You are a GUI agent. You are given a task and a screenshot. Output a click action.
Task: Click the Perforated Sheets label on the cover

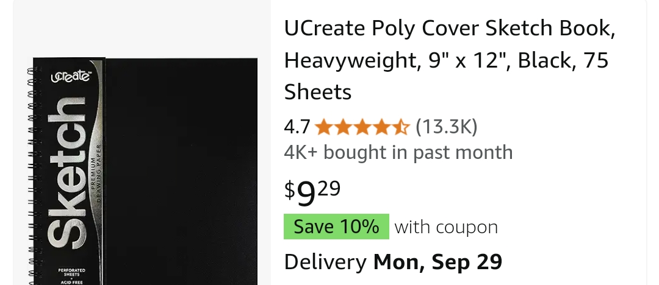71,272
